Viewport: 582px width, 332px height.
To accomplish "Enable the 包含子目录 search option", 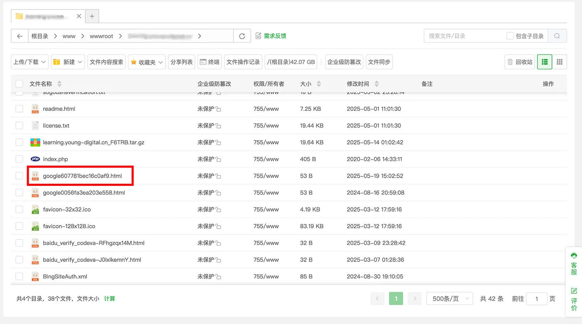I will click(509, 35).
